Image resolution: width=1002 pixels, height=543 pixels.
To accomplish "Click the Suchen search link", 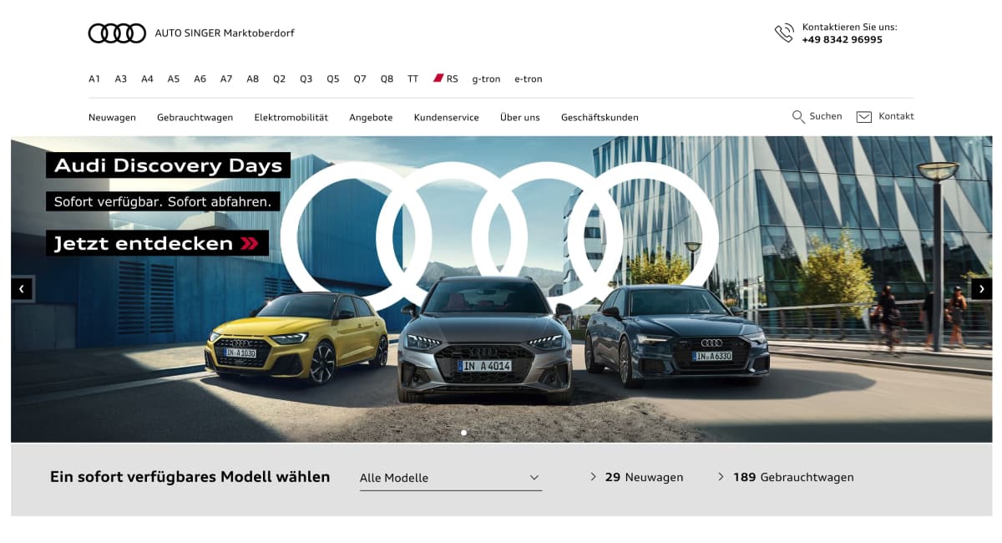I will click(826, 116).
